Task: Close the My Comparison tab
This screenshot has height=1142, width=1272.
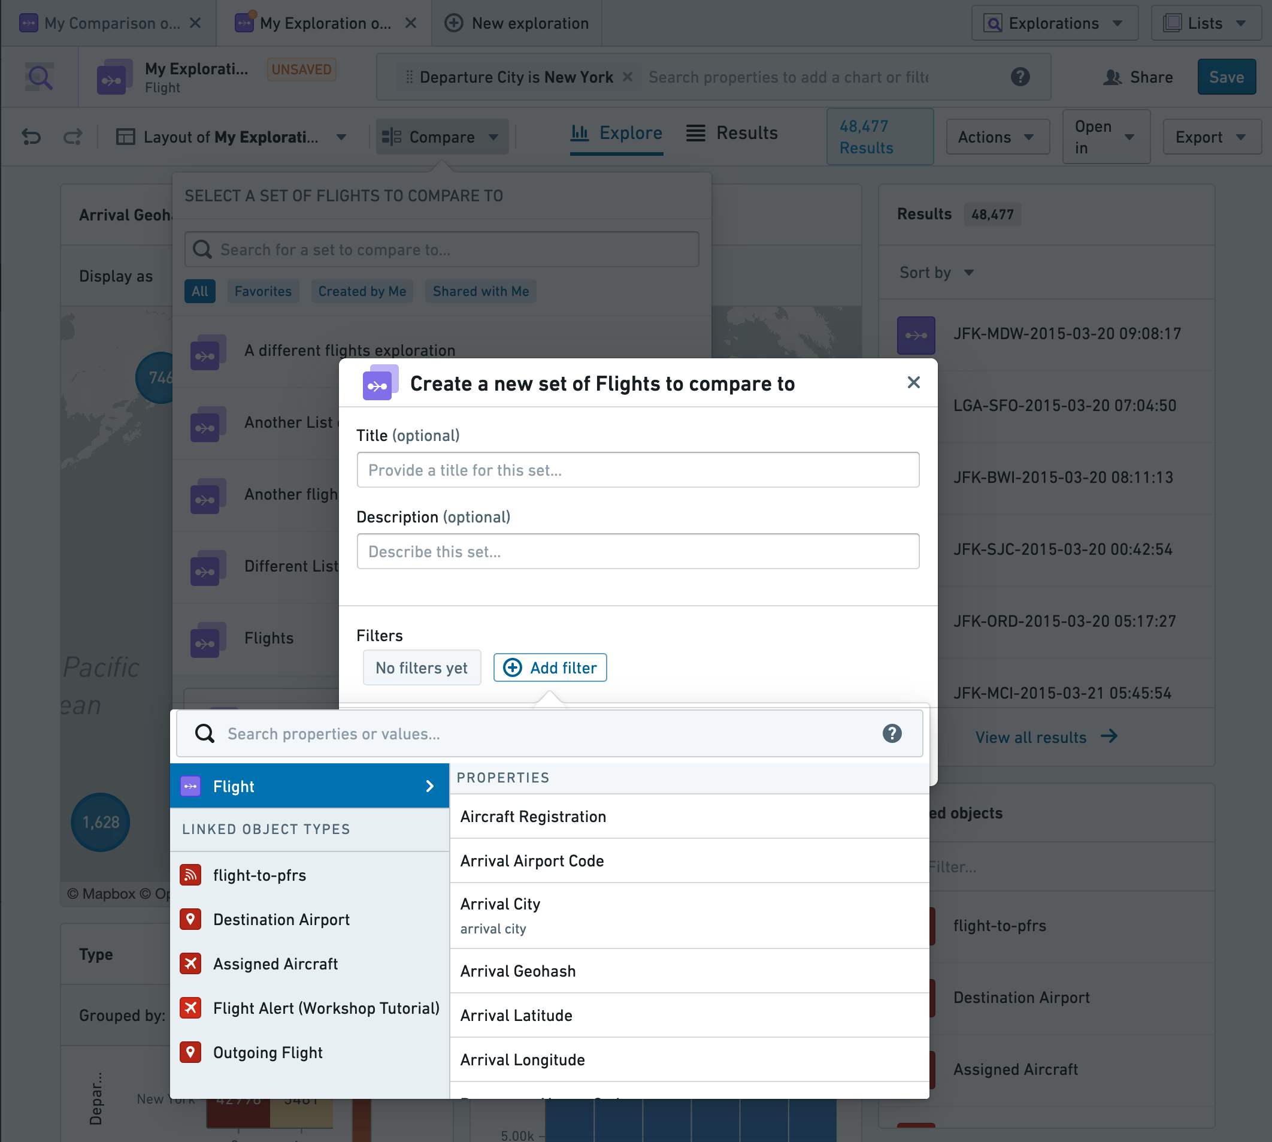Action: pos(196,23)
